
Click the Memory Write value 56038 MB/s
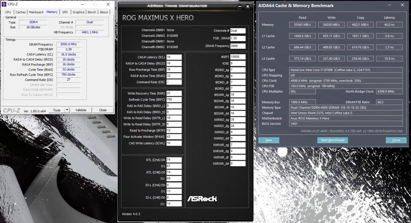[x=331, y=25]
